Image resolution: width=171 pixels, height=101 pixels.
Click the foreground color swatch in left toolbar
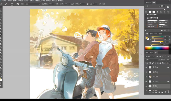[1, 79]
